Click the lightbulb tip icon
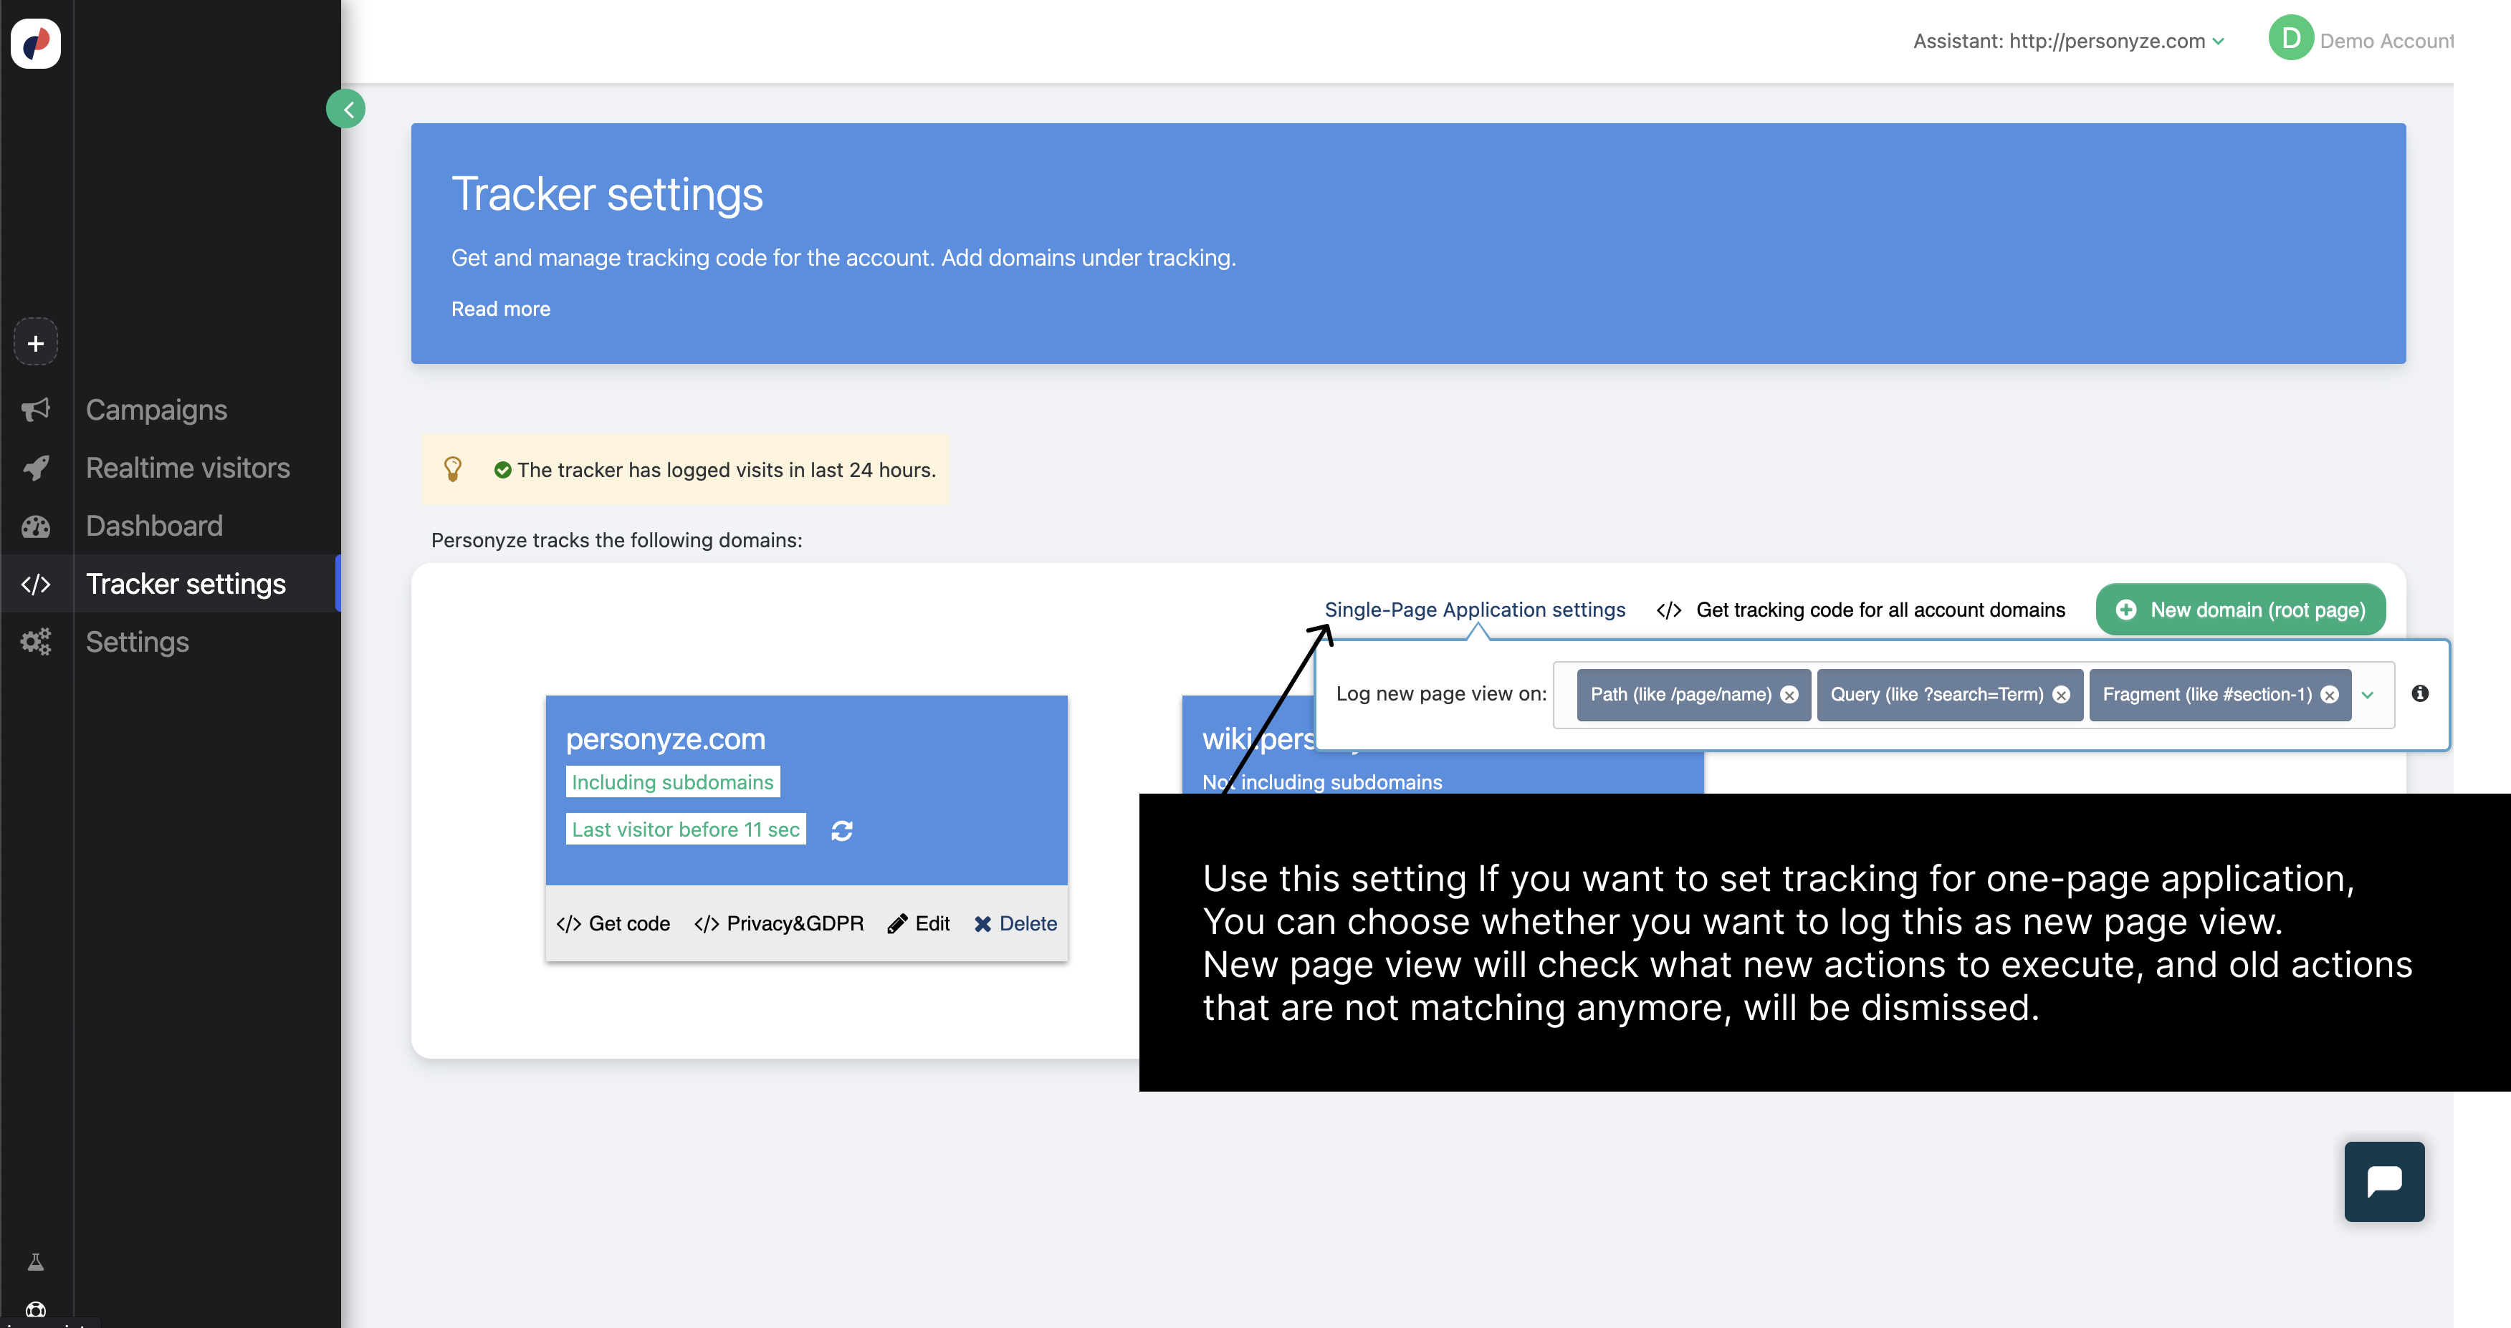 pos(454,470)
